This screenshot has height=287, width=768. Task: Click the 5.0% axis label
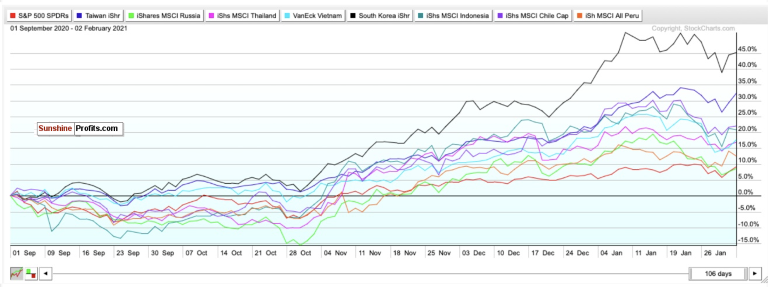(x=745, y=176)
